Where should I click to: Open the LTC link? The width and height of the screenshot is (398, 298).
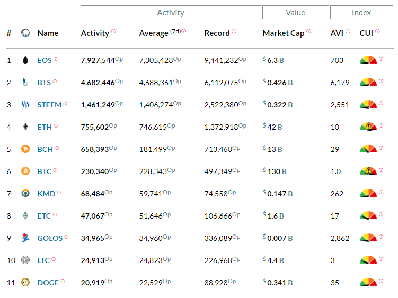pyautogui.click(x=43, y=260)
